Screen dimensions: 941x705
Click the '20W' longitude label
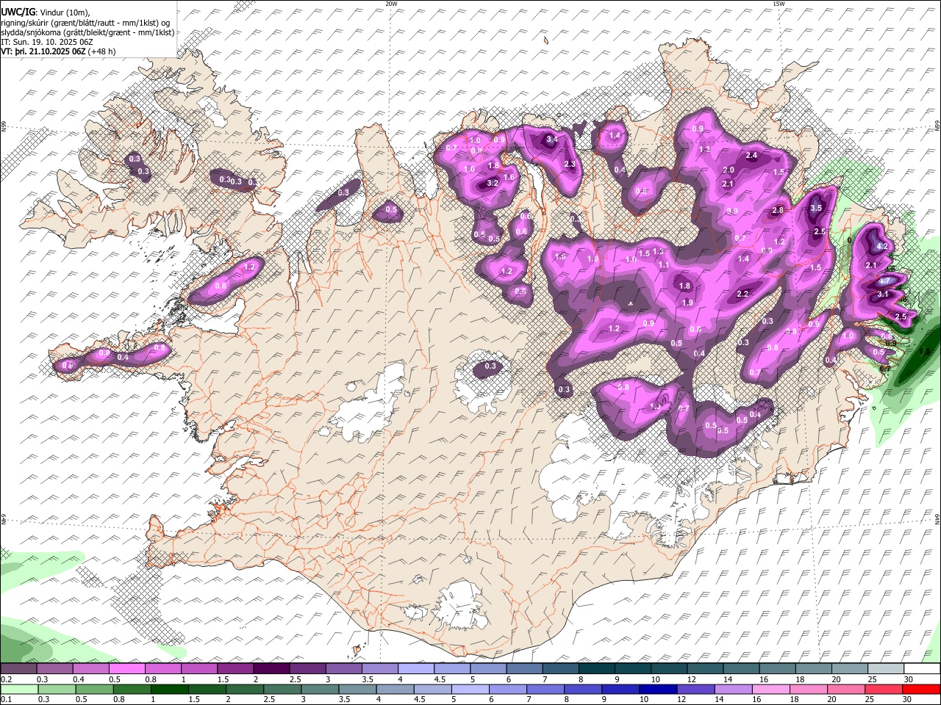(x=391, y=4)
